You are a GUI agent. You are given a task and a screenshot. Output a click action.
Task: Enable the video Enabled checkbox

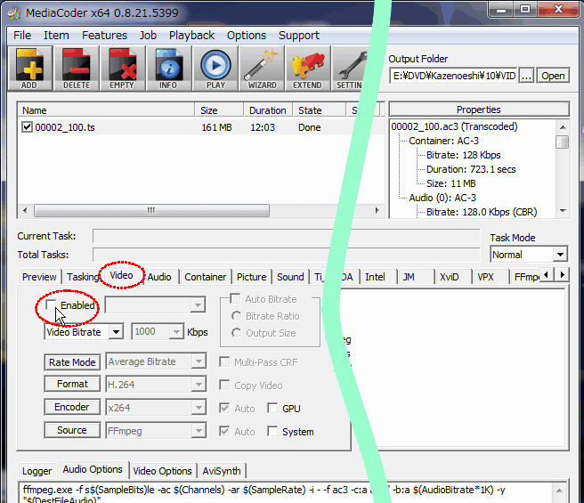click(x=52, y=305)
